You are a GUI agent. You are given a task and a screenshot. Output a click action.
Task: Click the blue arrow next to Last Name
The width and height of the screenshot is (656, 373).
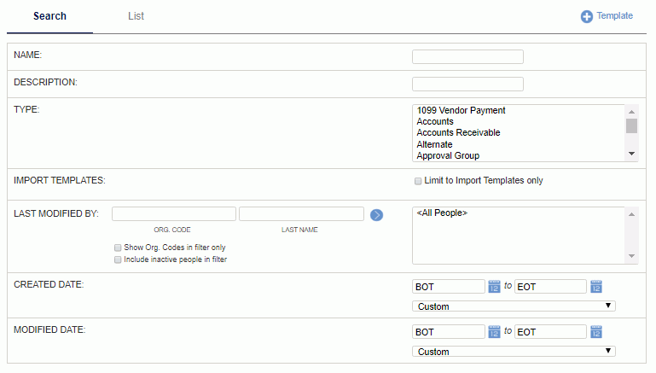click(376, 215)
